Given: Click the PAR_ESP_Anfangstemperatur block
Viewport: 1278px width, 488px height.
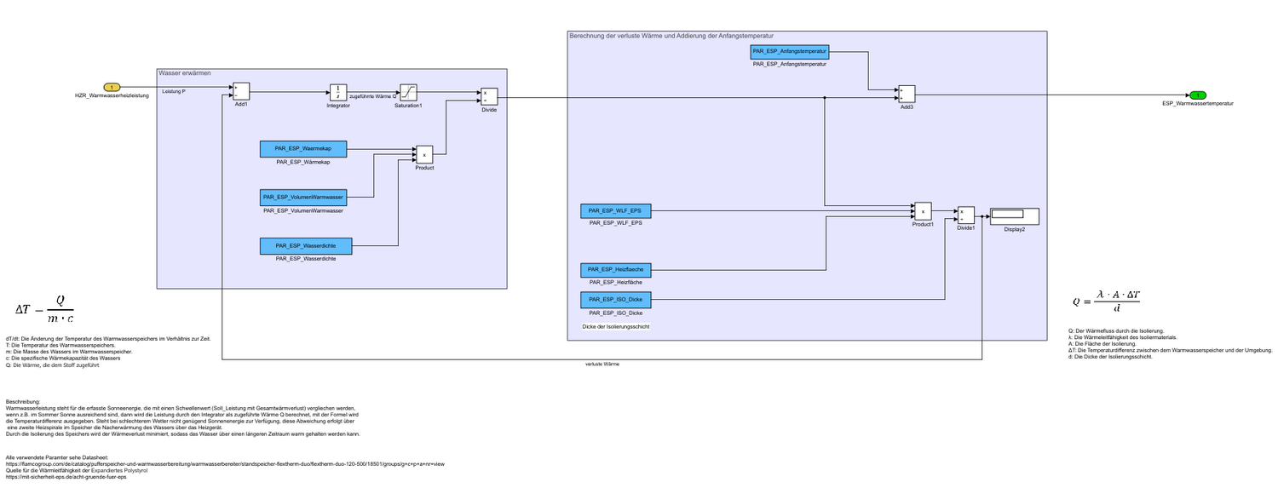Looking at the screenshot, I should pos(790,52).
